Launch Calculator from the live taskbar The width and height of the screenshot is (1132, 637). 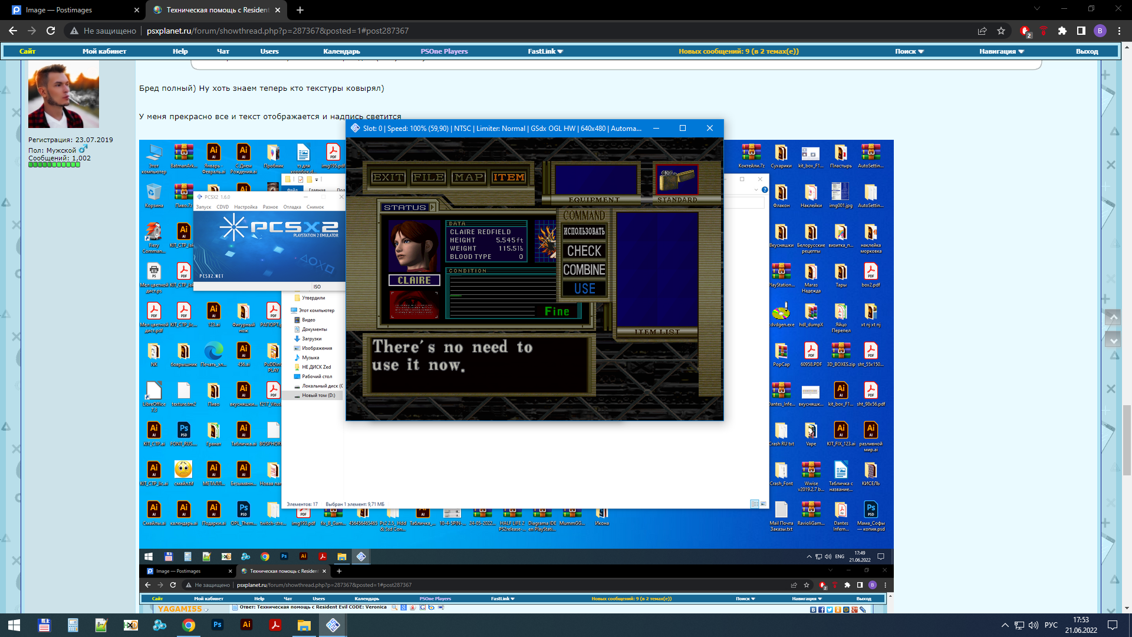coord(73,625)
